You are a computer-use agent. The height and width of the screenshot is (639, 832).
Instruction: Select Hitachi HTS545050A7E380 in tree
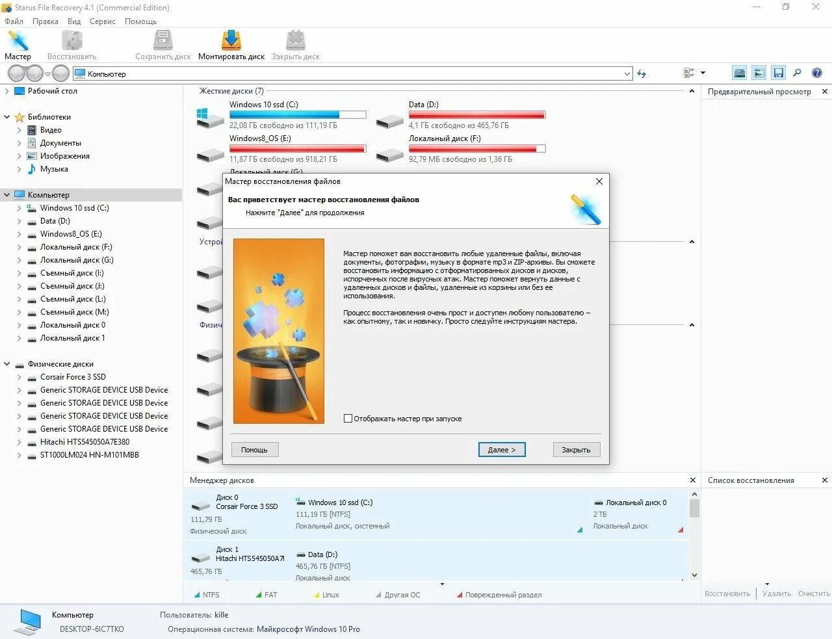point(84,442)
